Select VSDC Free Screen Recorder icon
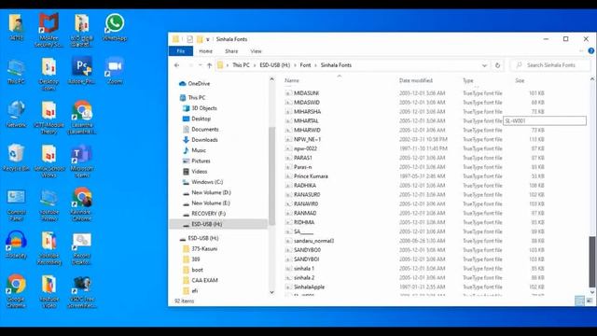The height and width of the screenshot is (336, 597). [81, 291]
